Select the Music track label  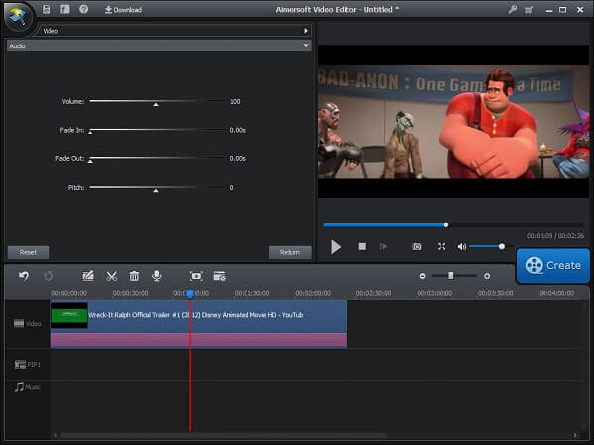28,387
